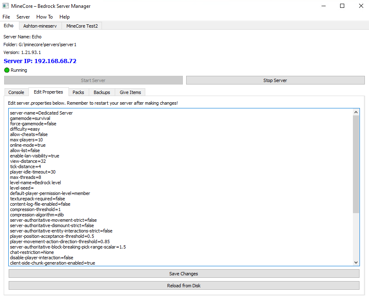Click the Start Server button
Image resolution: width=369 pixels, height=298 pixels.
pyautogui.click(x=93, y=80)
